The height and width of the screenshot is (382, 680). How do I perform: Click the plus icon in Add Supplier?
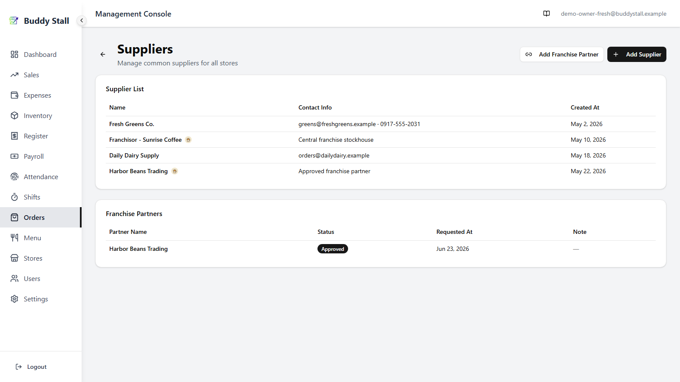[616, 54]
